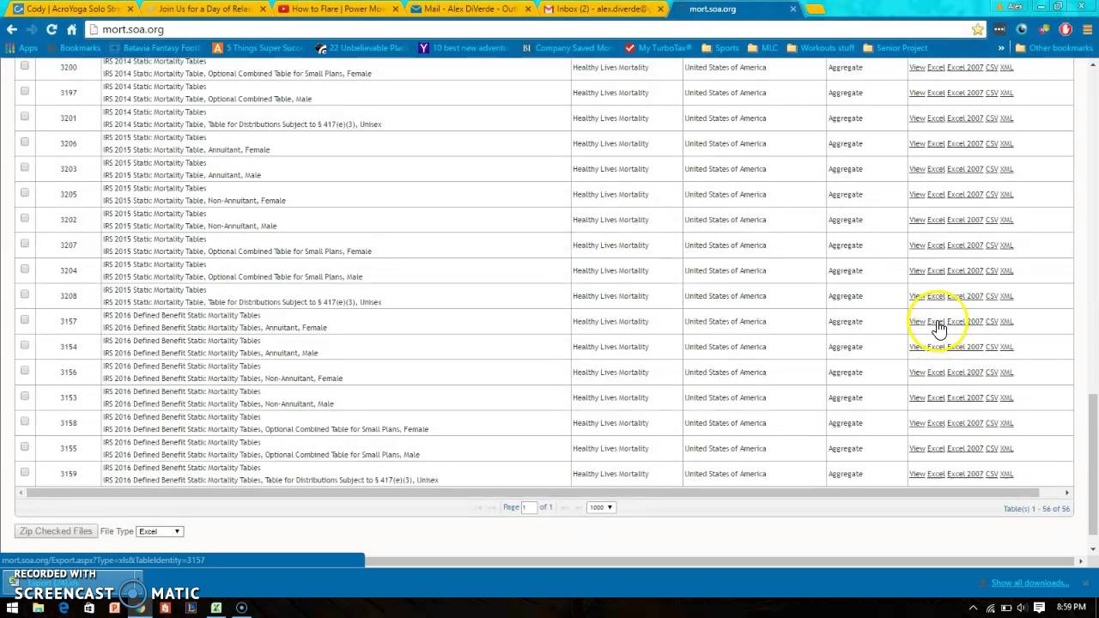
Task: Open the browser home page icon
Action: pos(71,29)
